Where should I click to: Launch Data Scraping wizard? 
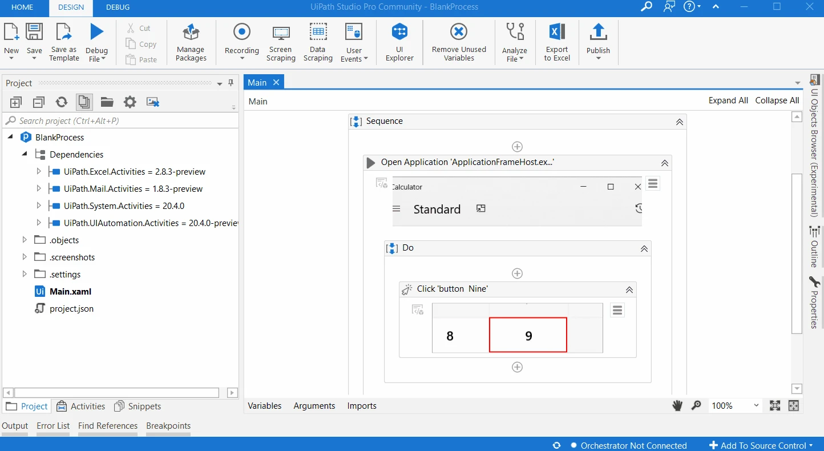(318, 42)
